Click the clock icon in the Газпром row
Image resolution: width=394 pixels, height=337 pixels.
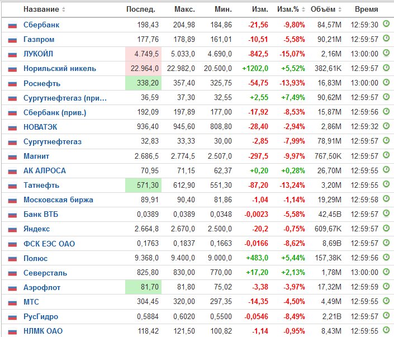pyautogui.click(x=386, y=39)
